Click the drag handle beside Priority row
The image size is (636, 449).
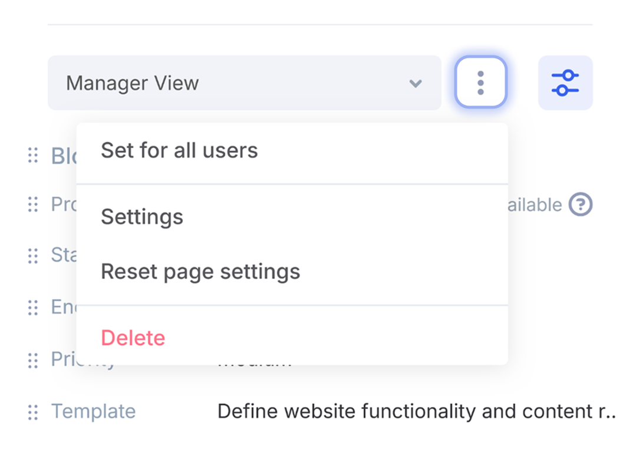point(33,359)
